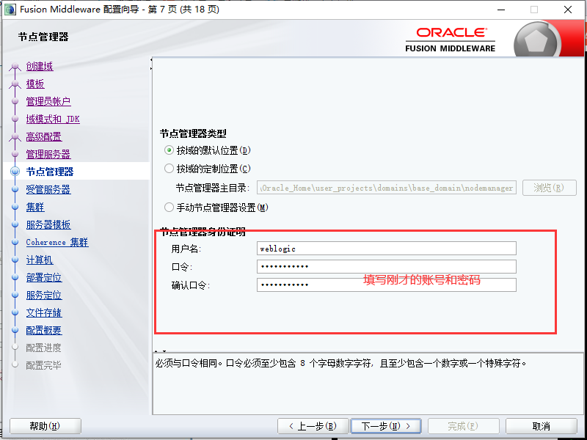Jump to 域模式和 JDK step
Screen dimensions: 587x440
tap(53, 119)
